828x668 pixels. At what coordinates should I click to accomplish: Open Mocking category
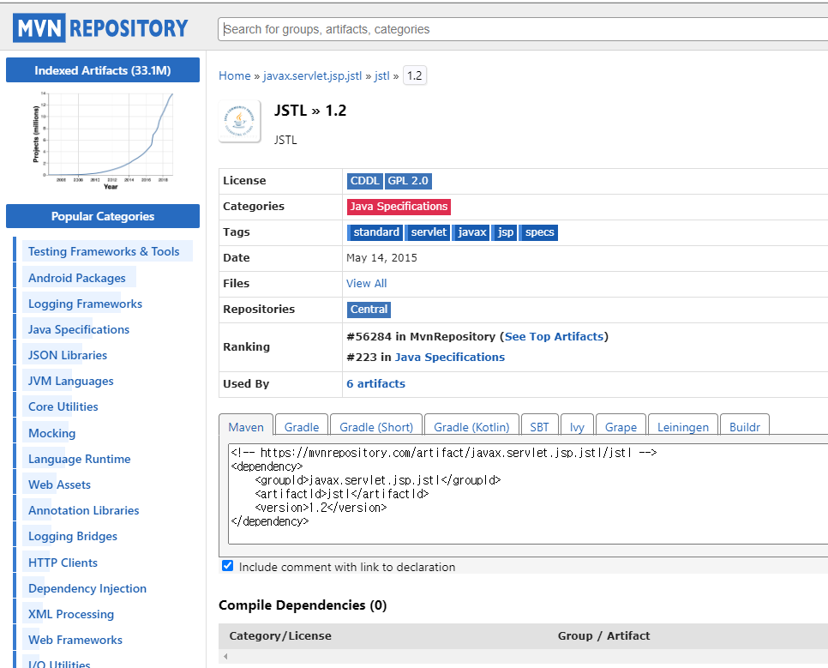(51, 433)
